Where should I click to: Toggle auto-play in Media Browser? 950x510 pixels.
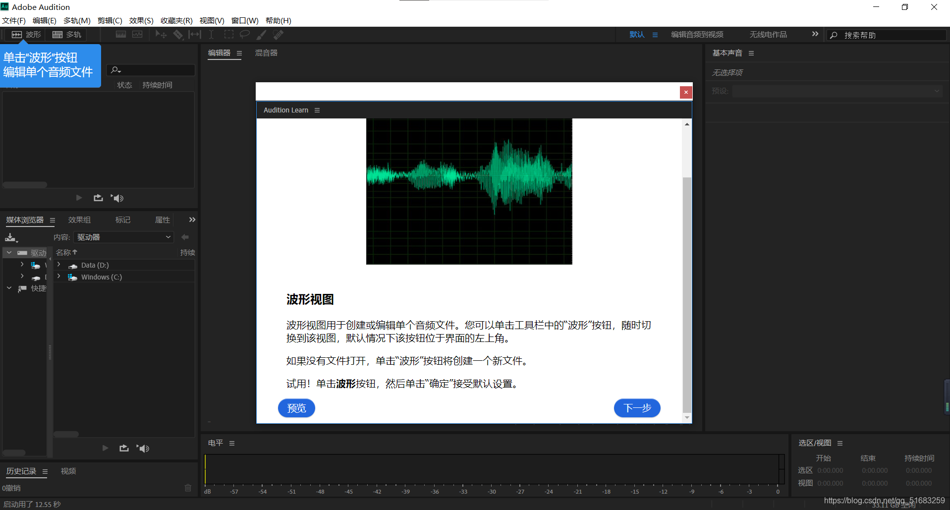coord(143,449)
